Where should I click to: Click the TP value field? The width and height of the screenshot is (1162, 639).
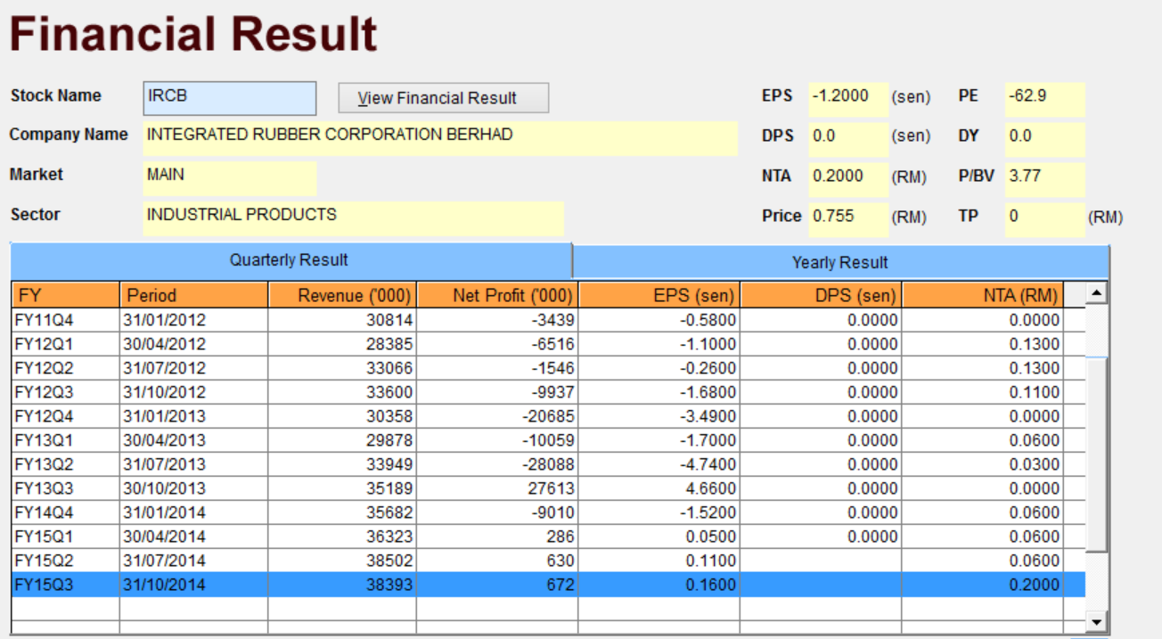[x=1045, y=219]
